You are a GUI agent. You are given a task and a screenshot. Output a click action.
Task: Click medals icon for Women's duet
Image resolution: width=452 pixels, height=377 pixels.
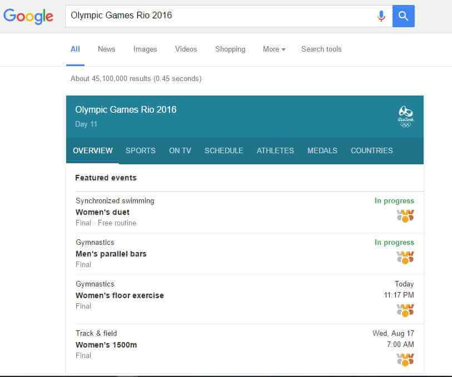click(405, 216)
